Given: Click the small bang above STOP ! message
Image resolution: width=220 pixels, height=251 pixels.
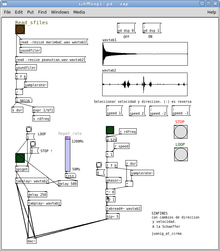Looking at the screenshot, I should click(x=33, y=144).
